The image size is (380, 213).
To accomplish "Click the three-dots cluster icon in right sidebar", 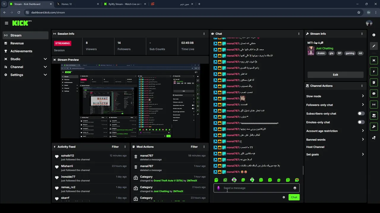I will click(x=374, y=138).
